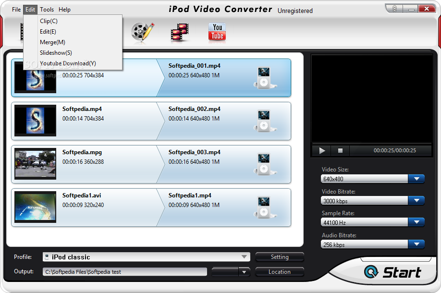The image size is (441, 293).
Task: Click the 3000 kbps bitrate value
Action: [335, 201]
